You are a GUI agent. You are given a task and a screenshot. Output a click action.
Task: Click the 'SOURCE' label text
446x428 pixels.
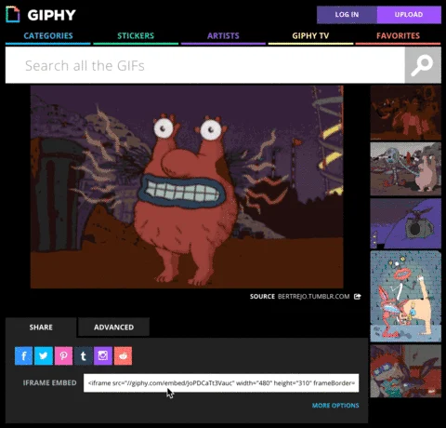pos(262,297)
